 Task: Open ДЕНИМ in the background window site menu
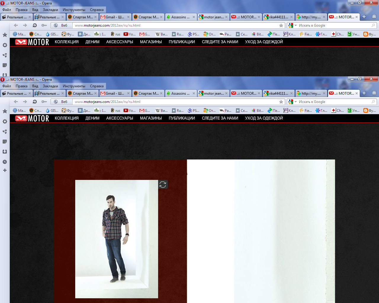[92, 42]
